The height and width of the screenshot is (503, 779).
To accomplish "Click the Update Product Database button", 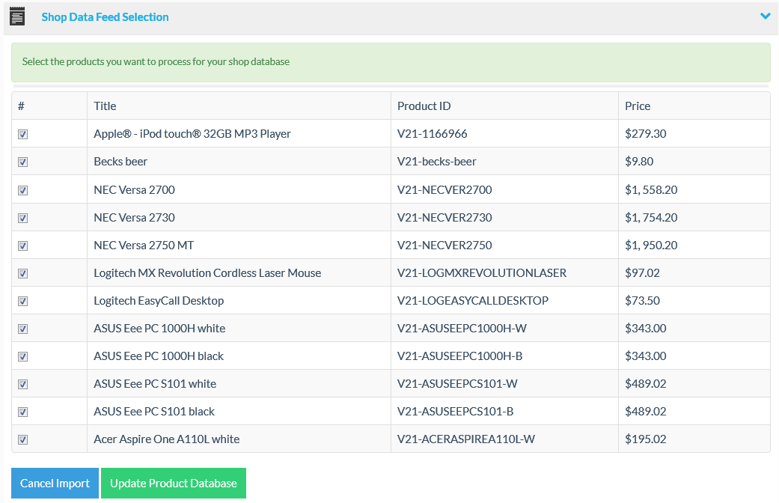I will click(x=173, y=484).
